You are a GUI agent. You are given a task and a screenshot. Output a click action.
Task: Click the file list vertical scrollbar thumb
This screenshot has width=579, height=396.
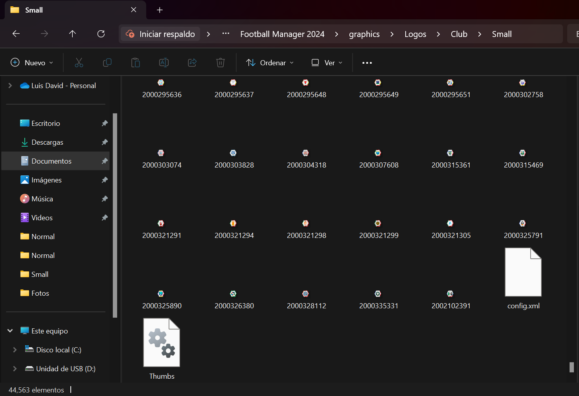(572, 367)
